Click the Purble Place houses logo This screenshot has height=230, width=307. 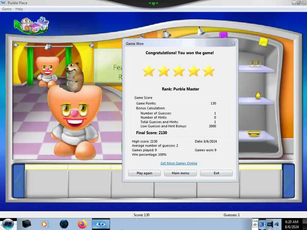[31, 26]
